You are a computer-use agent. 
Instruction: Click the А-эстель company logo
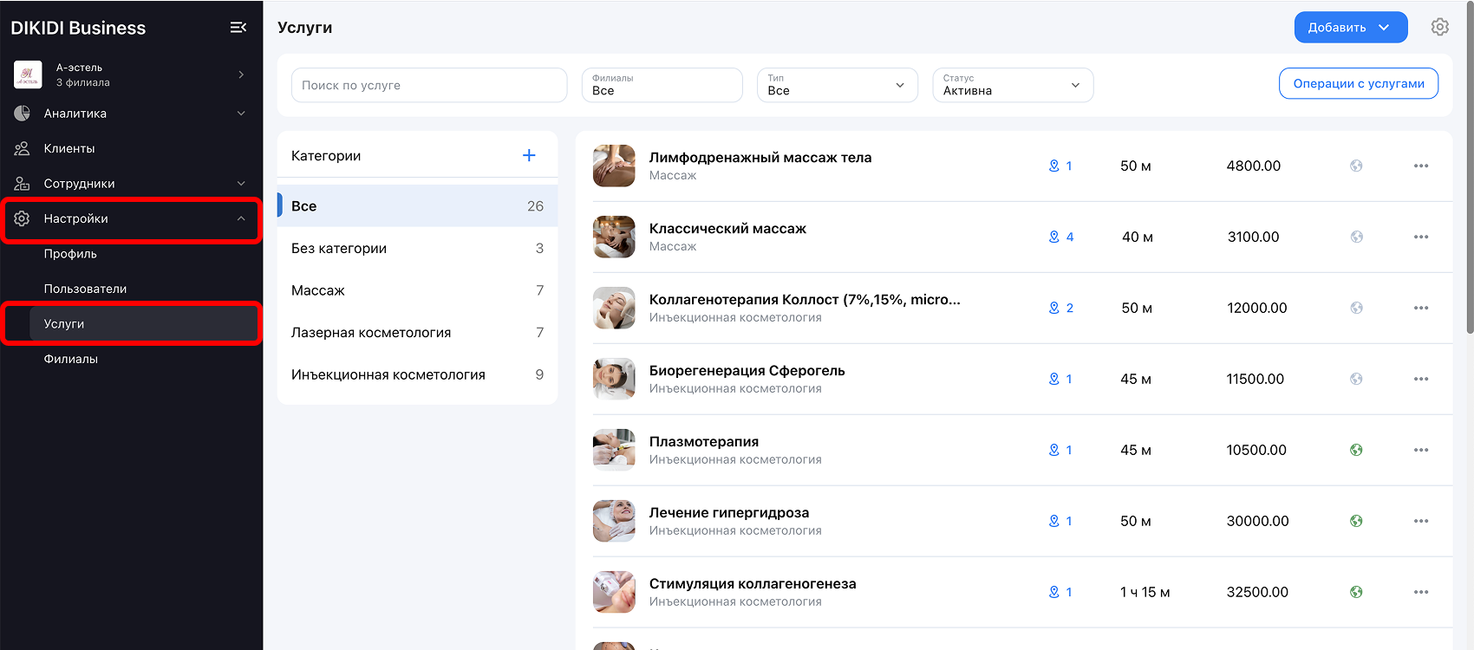click(x=28, y=75)
